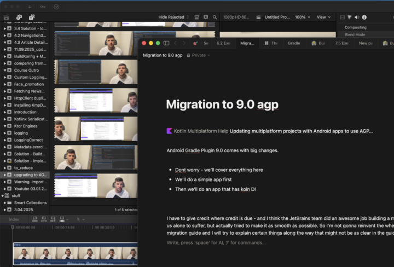394x267 pixels.
Task: Collapse the 4.3 Article Detail... event triangle
Action: tap(5, 43)
